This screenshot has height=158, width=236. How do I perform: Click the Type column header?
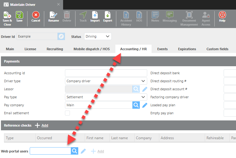tap(20, 138)
